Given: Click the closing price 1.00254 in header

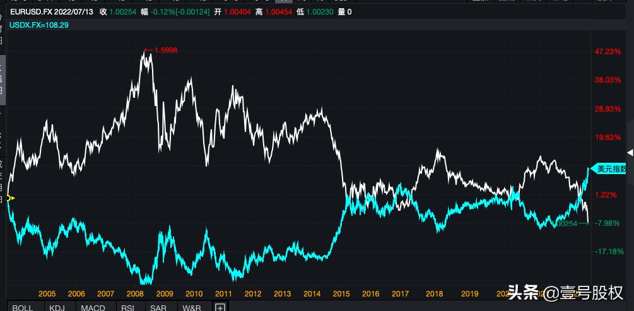Looking at the screenshot, I should point(123,12).
